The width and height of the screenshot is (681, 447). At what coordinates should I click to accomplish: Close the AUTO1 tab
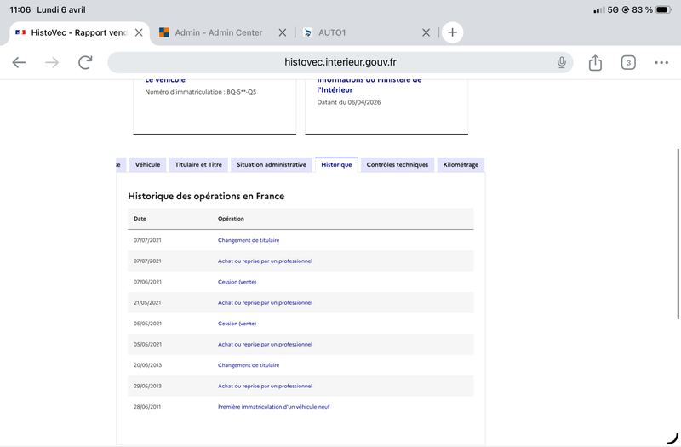[x=426, y=32]
